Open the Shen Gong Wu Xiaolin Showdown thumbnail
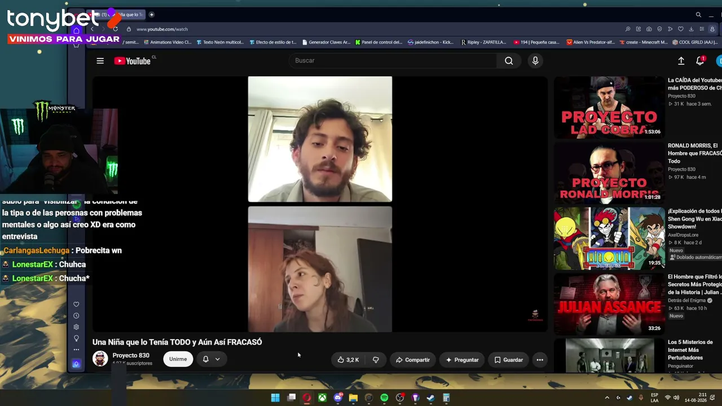The height and width of the screenshot is (406, 722). pos(609,239)
